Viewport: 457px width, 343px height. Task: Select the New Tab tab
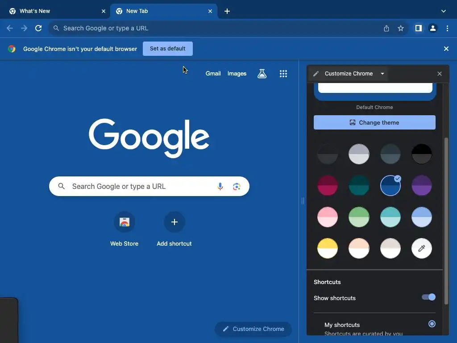coord(163,11)
